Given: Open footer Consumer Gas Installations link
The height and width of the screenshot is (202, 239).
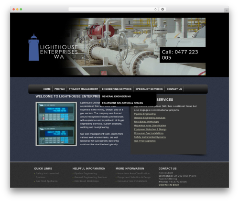Looking at the screenshot, I should coord(132,181).
